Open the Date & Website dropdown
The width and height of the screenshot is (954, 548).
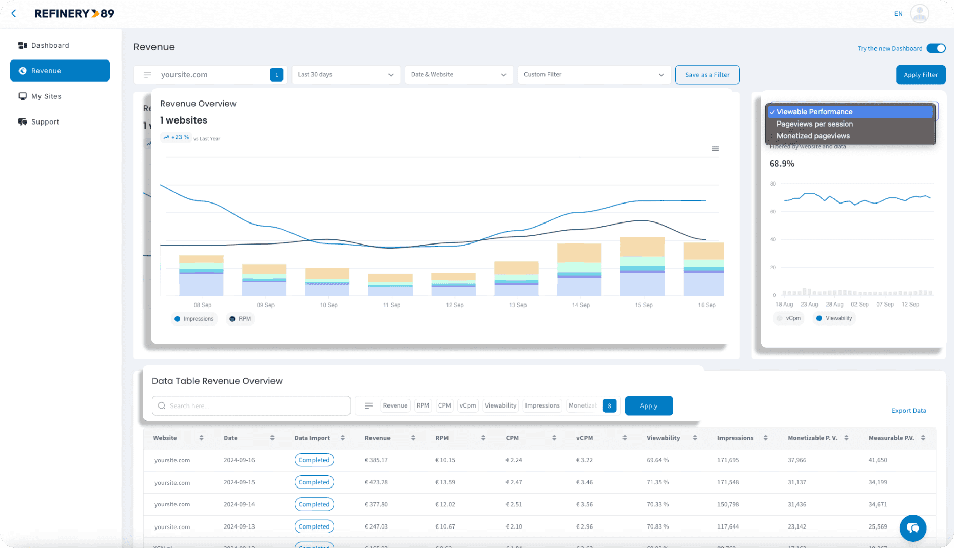tap(459, 75)
